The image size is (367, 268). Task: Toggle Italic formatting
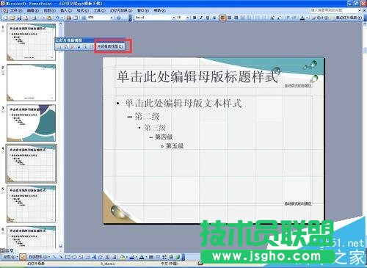(x=201, y=18)
